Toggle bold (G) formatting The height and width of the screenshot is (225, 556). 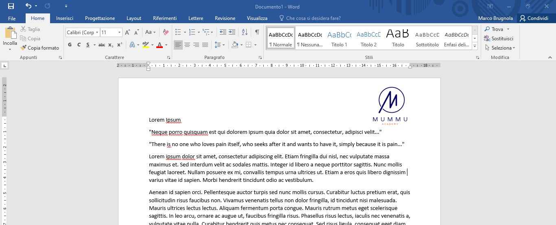[70, 45]
